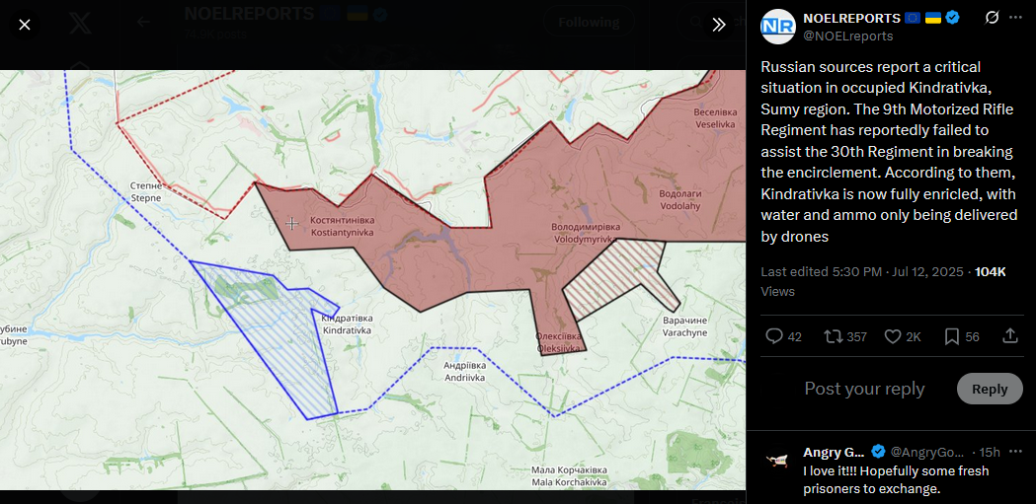Image resolution: width=1036 pixels, height=504 pixels.
Task: Open more options on the Angry G... reply
Action: tap(1015, 452)
